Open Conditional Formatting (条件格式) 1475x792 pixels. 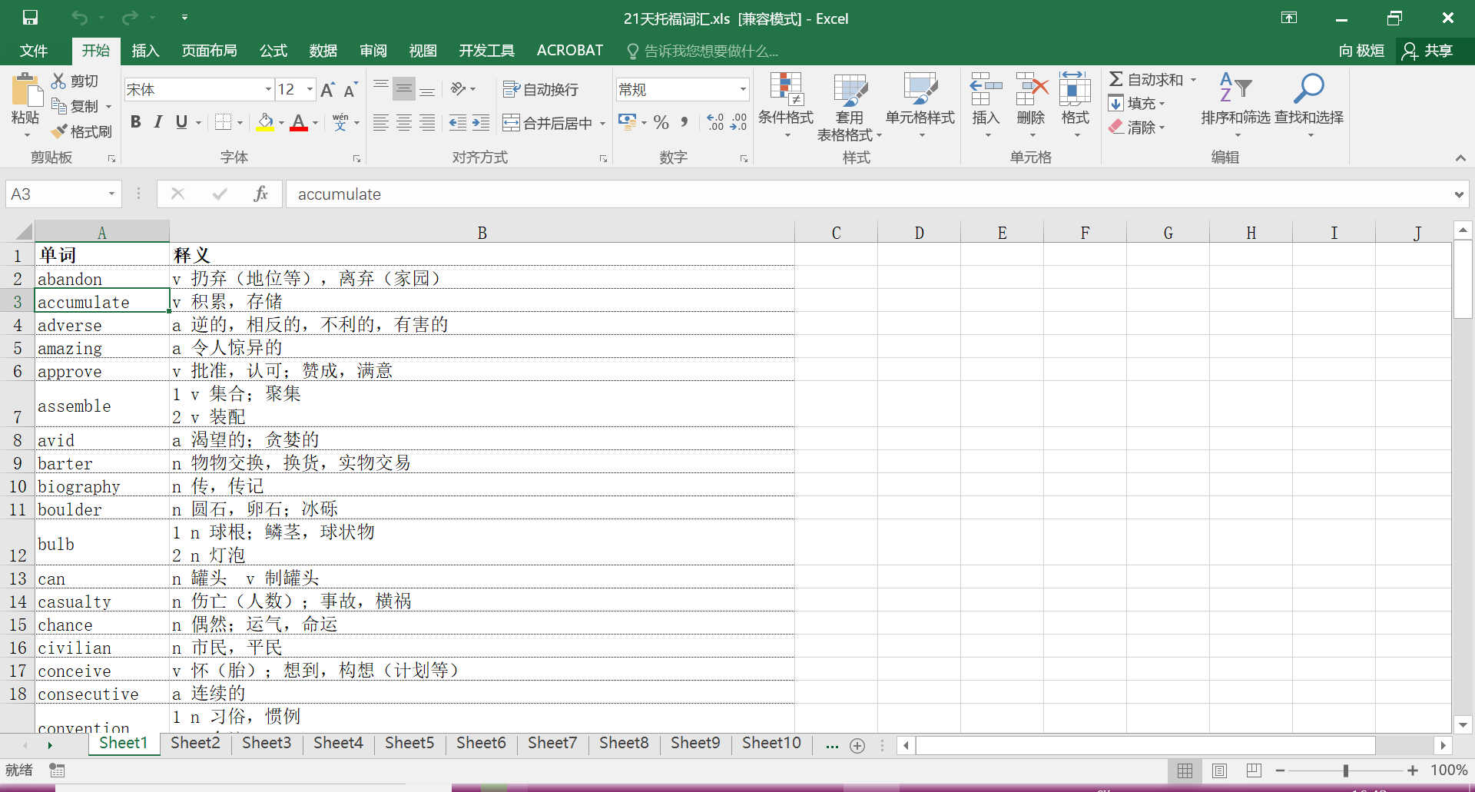786,106
